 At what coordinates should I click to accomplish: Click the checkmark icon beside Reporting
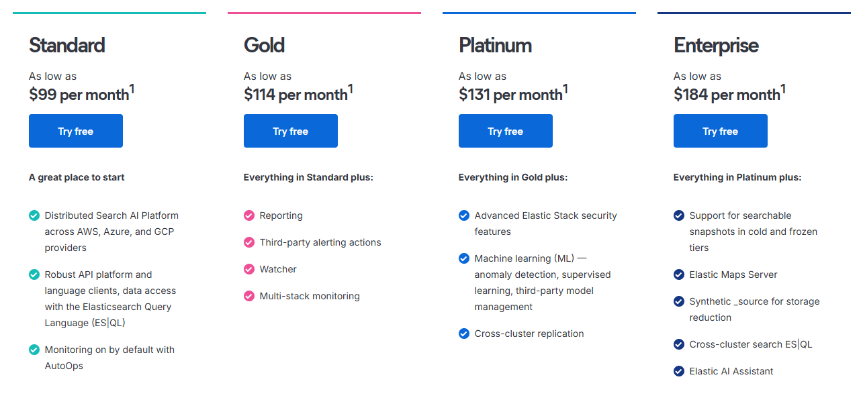(249, 215)
